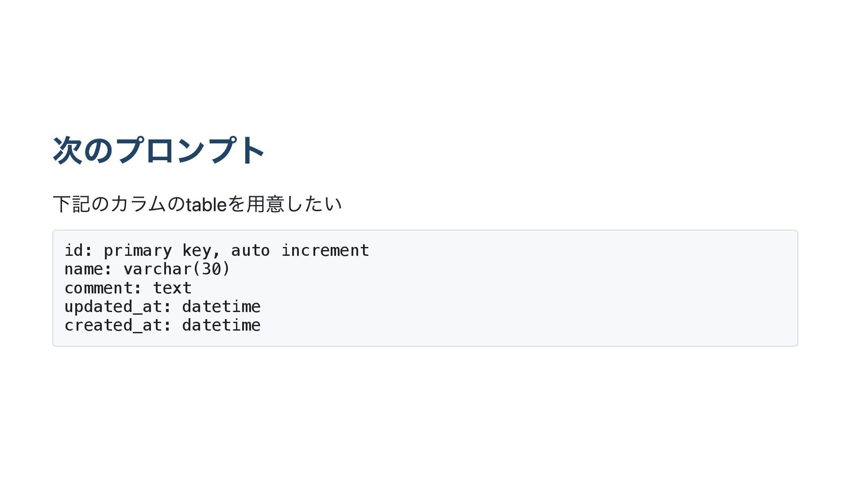Click the word "increment" in the code
Image resolution: width=850 pixels, height=478 pixels.
(x=325, y=251)
